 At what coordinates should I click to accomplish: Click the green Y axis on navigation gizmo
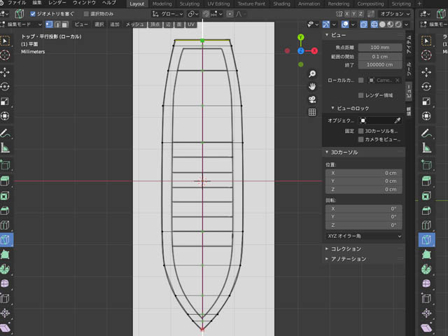(300, 37)
